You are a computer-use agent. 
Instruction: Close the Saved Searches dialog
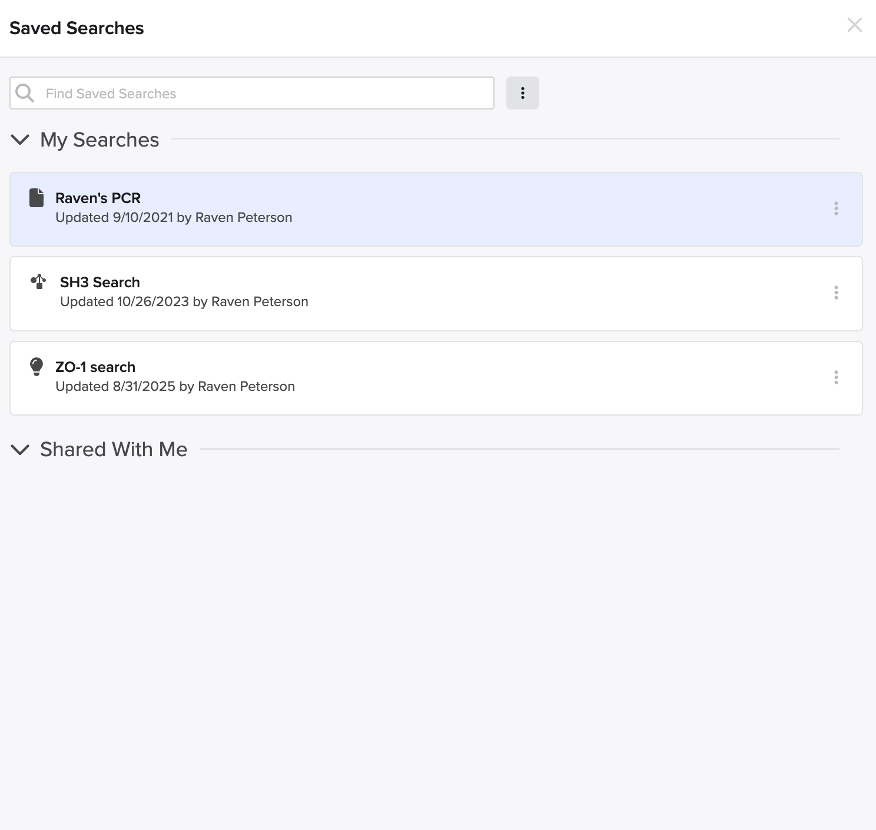point(854,25)
